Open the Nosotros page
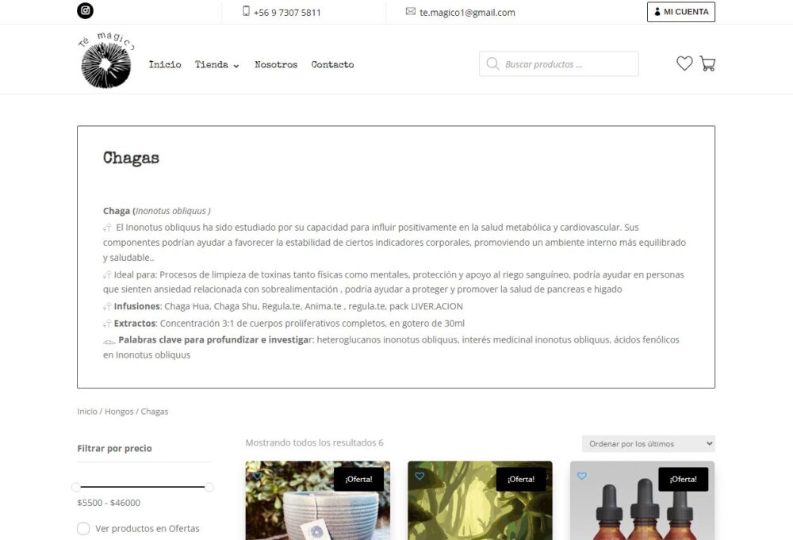This screenshot has width=793, height=540. [x=276, y=65]
